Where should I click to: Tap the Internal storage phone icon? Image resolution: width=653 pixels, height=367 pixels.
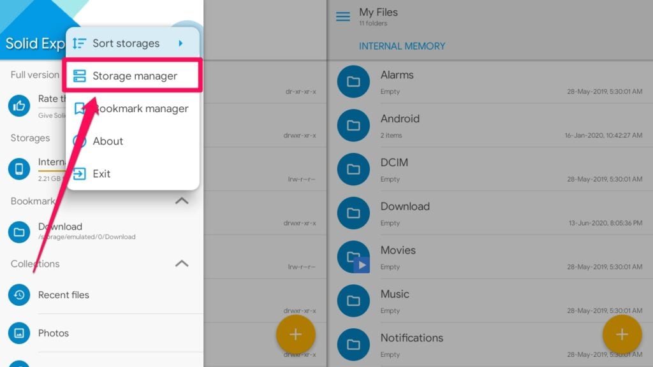(19, 169)
